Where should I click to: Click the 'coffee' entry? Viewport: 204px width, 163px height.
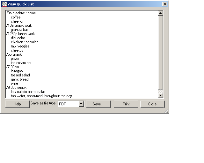click(x=16, y=17)
